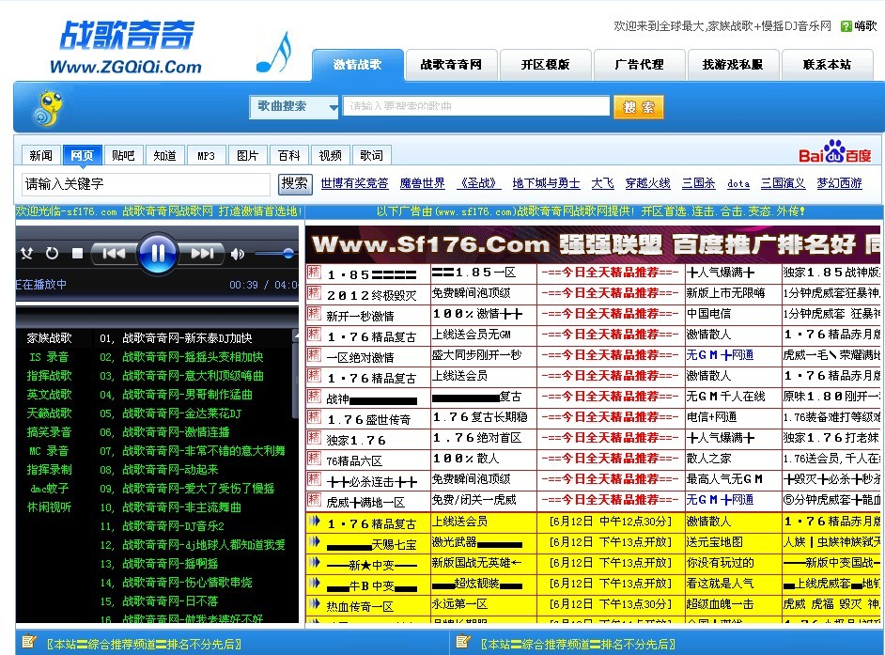Image resolution: width=885 pixels, height=655 pixels.
Task: Click the Baidu logo icon
Action: [x=836, y=153]
